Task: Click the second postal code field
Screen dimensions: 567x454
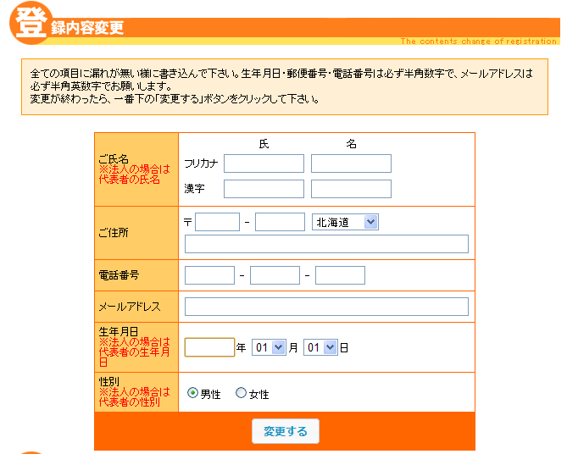Action: (x=280, y=222)
